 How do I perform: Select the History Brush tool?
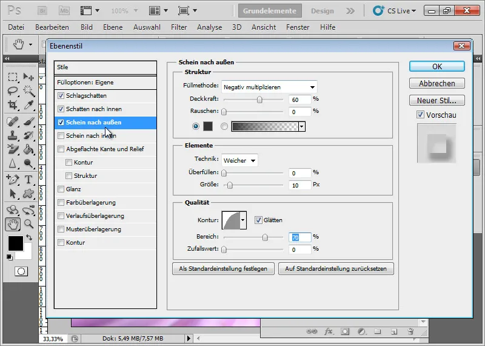(28, 135)
